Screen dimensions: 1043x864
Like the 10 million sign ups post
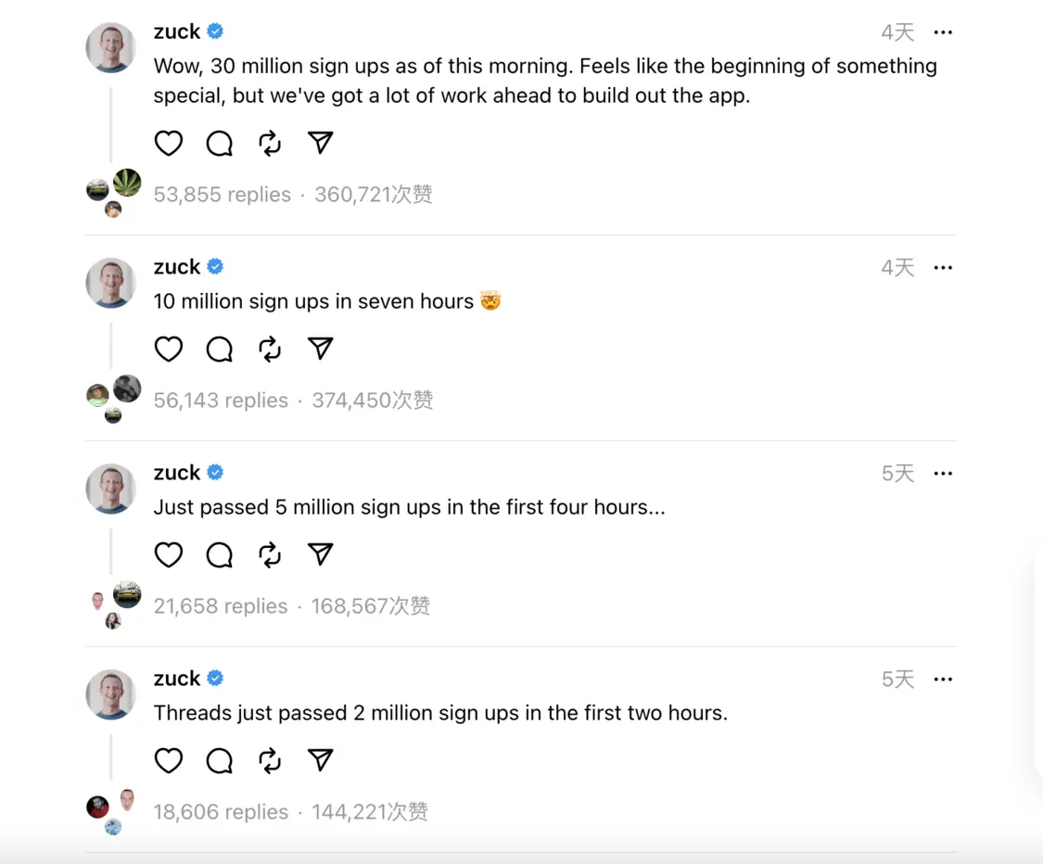[168, 349]
